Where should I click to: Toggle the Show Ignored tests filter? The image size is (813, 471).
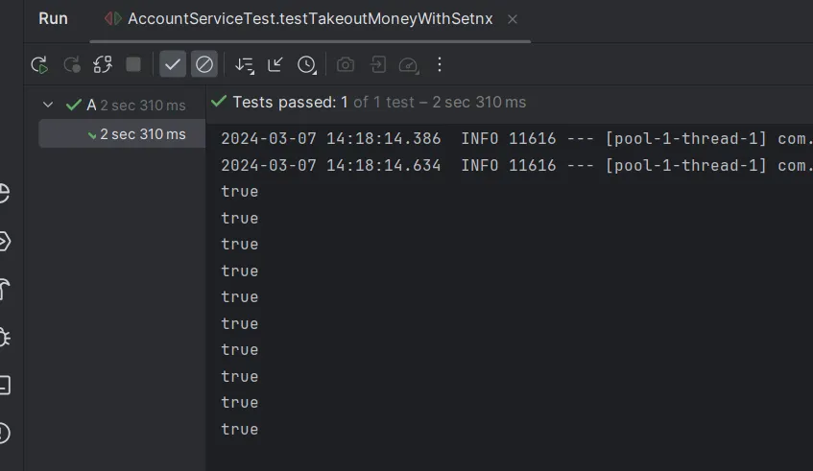coord(204,65)
